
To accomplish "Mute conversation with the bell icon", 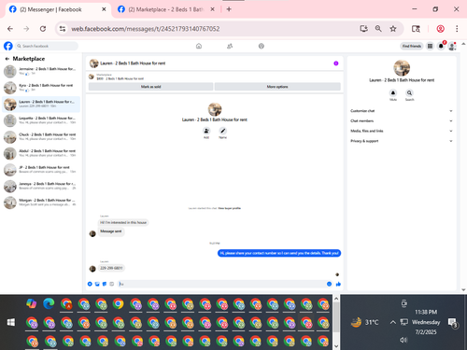I will [393, 92].
